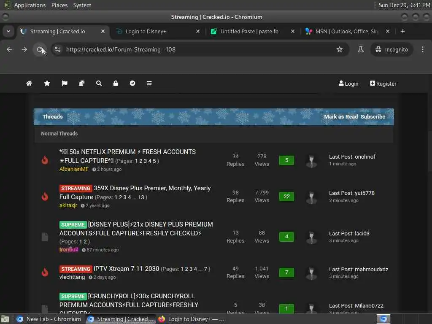
Task: Click green badge 7 on IPTV thread
Action: [286, 272]
